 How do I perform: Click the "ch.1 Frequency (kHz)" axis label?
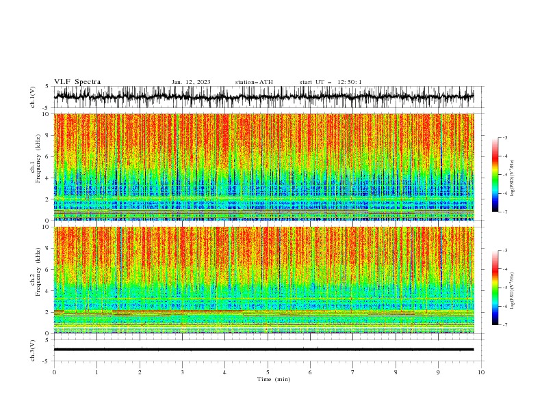point(35,158)
